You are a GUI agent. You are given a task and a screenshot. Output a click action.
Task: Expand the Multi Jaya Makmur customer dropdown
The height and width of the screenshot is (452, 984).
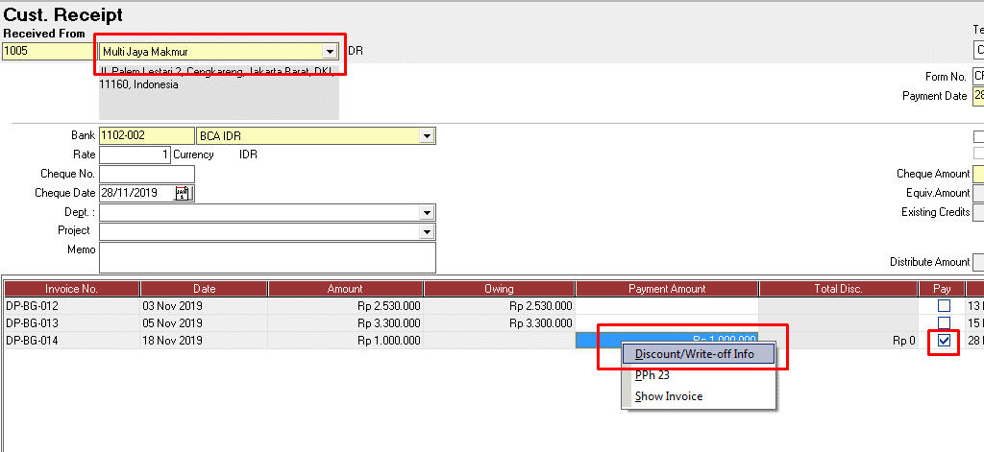330,51
